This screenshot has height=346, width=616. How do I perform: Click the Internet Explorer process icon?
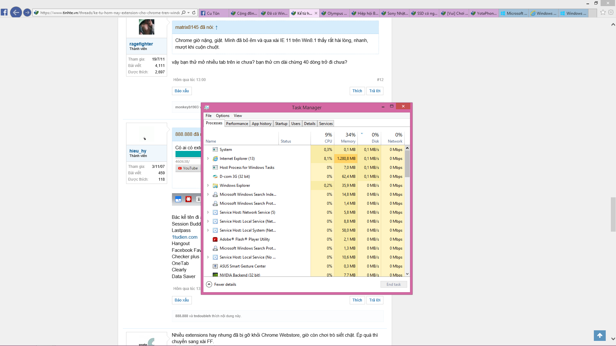215,159
